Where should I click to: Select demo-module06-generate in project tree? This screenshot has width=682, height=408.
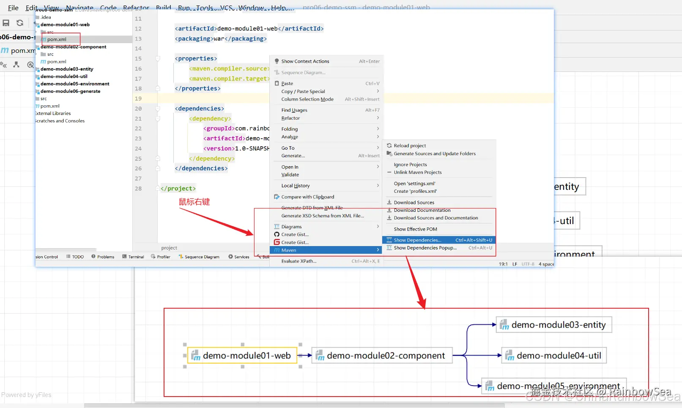[x=71, y=91]
